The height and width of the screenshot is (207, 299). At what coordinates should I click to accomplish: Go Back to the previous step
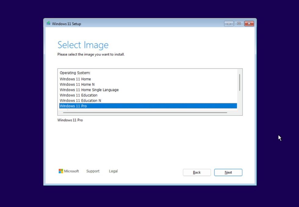pyautogui.click(x=197, y=172)
